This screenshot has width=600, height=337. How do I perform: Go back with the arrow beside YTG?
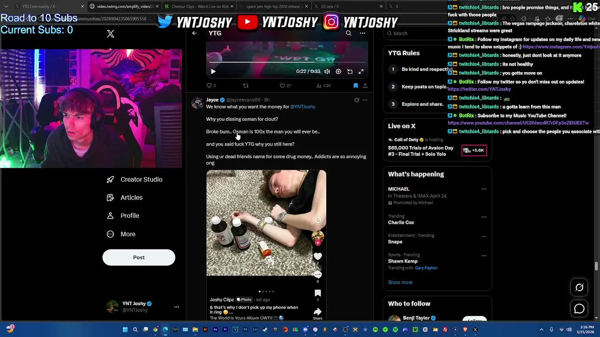[195, 33]
